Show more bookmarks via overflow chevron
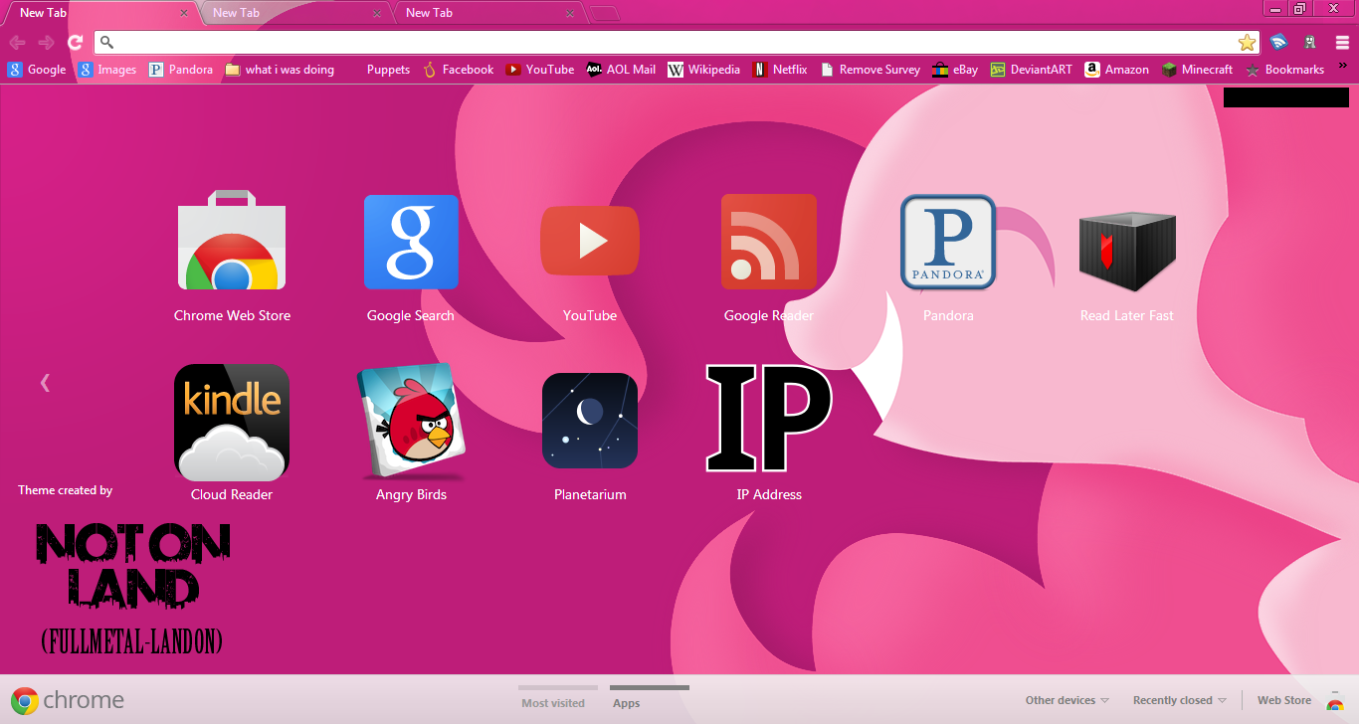Screen dimensions: 1359x724 tap(1343, 67)
